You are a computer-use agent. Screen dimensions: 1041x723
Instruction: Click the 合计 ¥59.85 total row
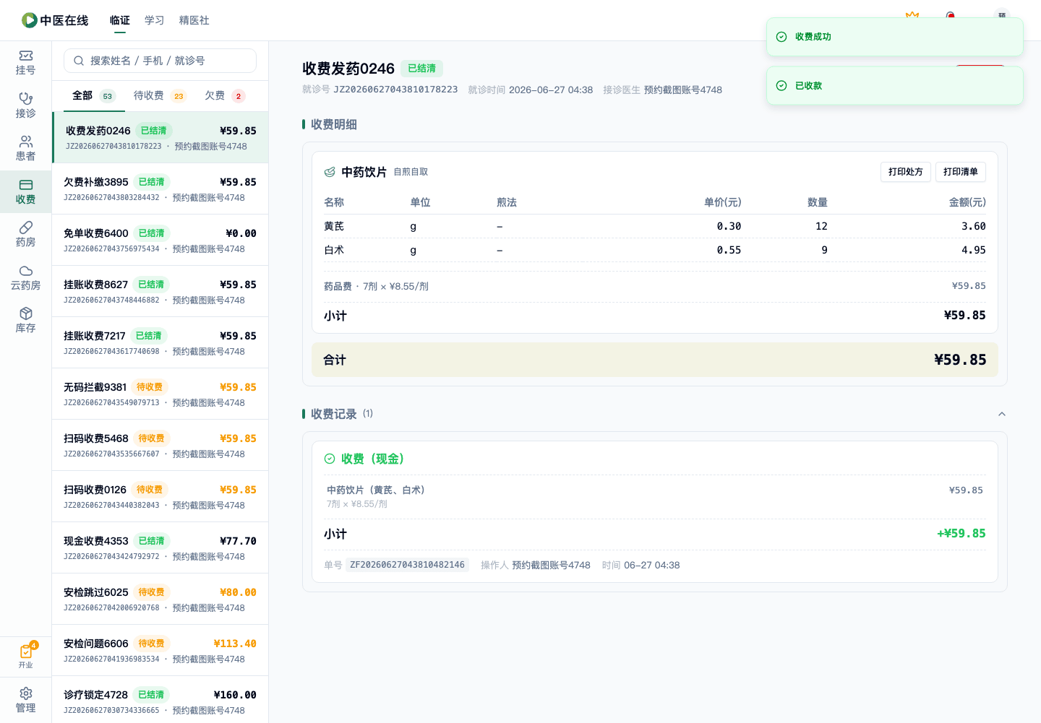(655, 360)
